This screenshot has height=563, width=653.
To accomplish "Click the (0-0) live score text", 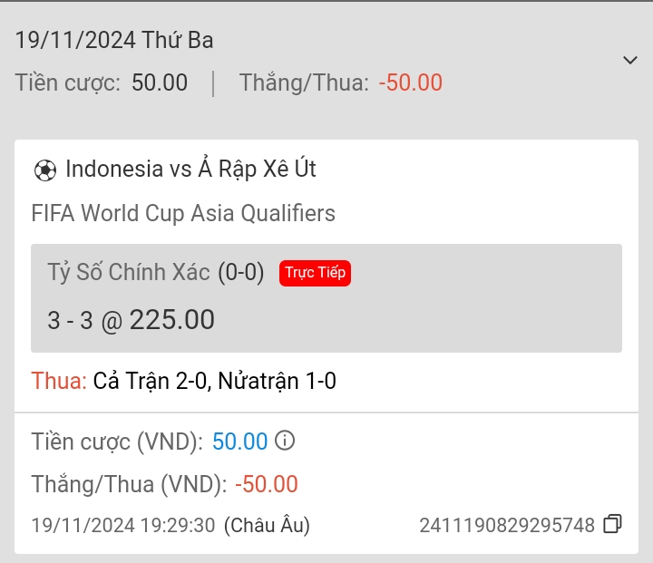I will pos(240,273).
